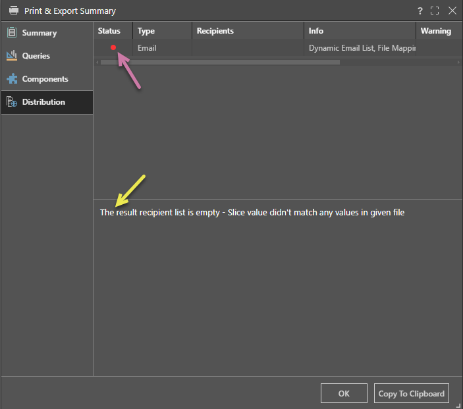463x409 pixels.
Task: Click Copy To Clipboard button
Action: 411,393
